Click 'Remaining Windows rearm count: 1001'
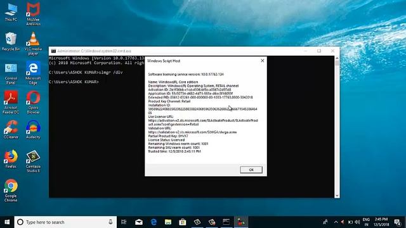The height and width of the screenshot is (228, 406). [x=178, y=144]
